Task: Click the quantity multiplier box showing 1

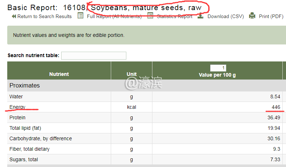Action: click(x=218, y=68)
